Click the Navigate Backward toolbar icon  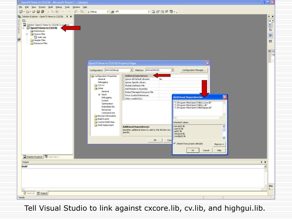(x=76, y=12)
